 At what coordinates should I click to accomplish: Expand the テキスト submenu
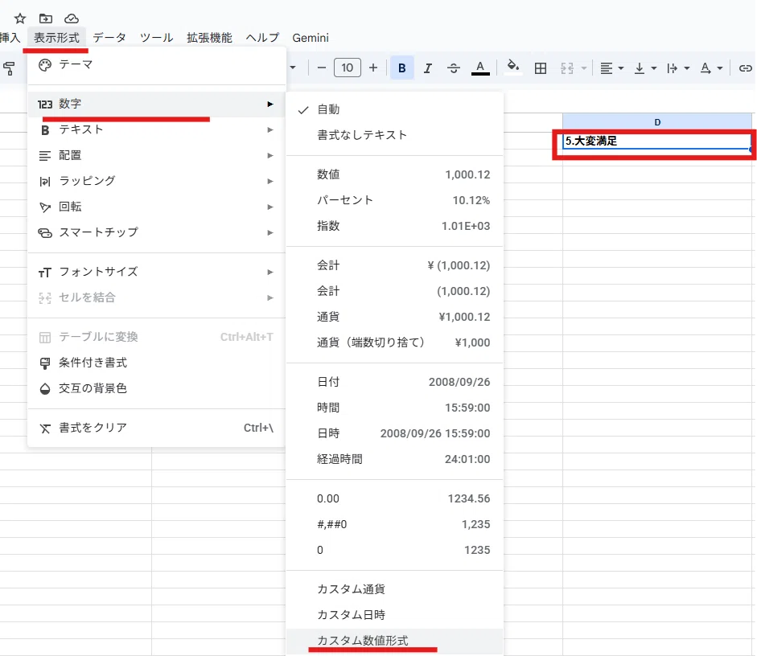(x=156, y=129)
